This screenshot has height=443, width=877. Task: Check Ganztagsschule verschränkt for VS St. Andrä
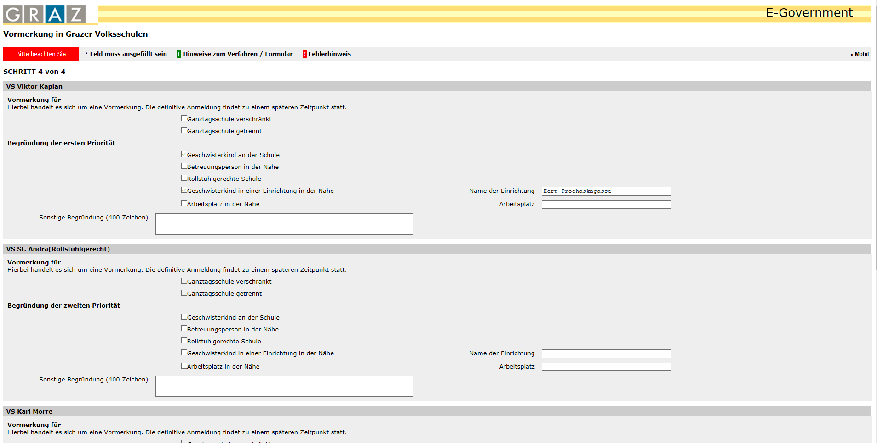pyautogui.click(x=184, y=281)
